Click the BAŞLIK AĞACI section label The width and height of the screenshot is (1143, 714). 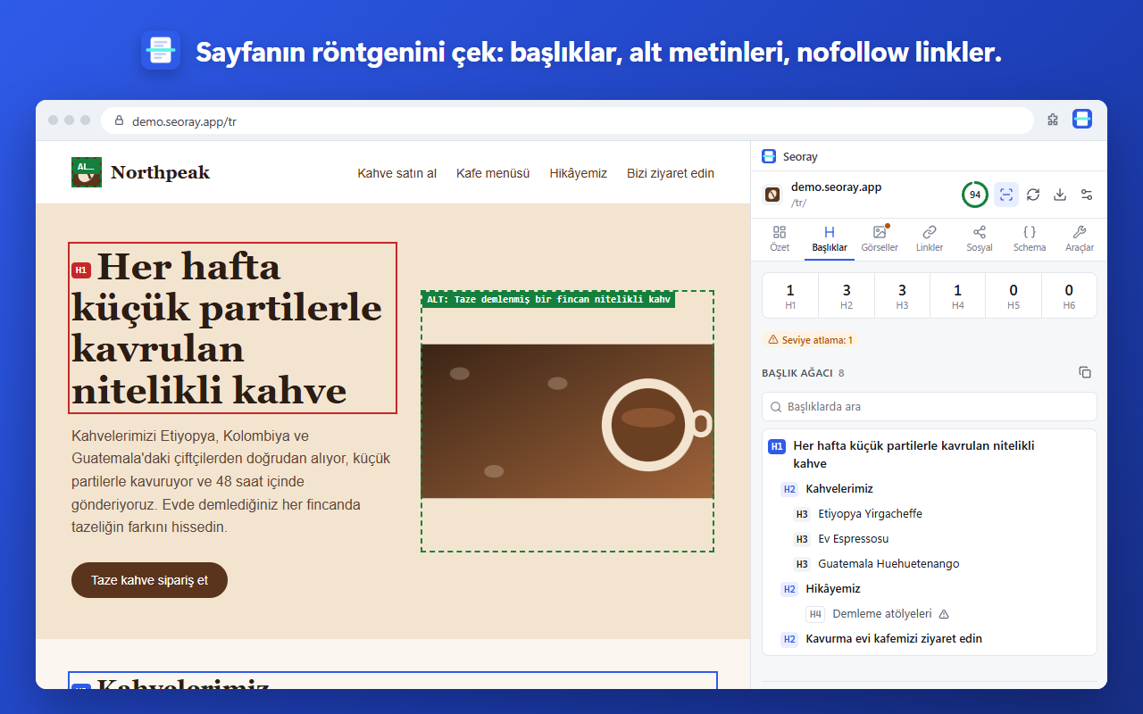pos(797,373)
